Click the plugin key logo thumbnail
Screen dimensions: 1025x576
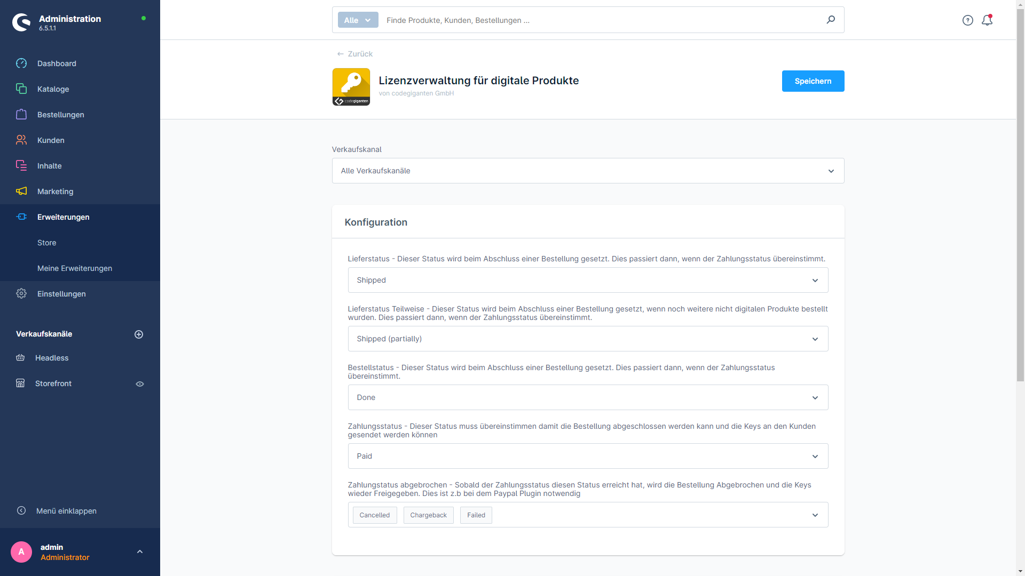[351, 87]
